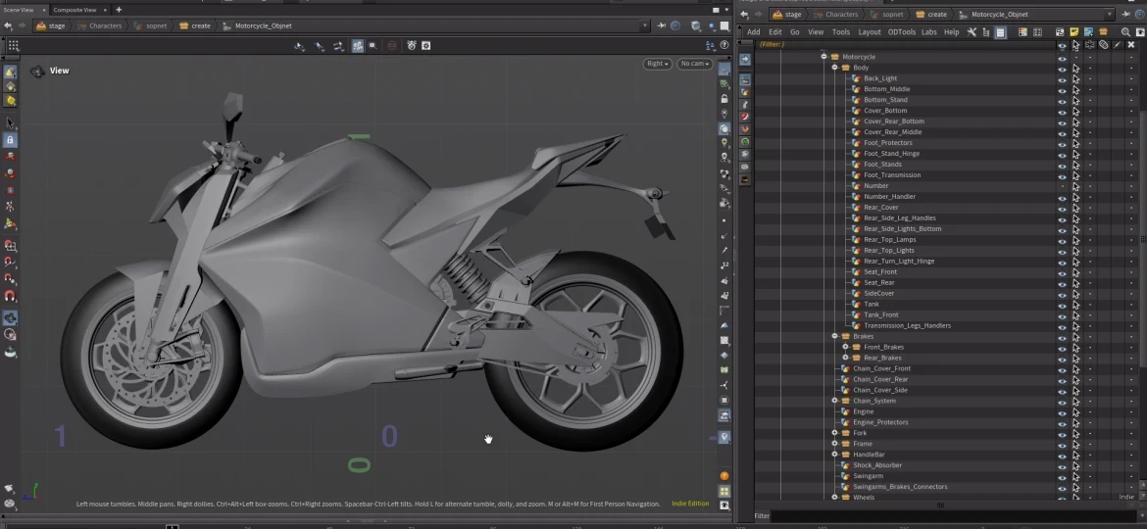Viewport: 1147px width, 529px height.
Task: Click the green circle icon in network side strip
Action: tap(745, 142)
